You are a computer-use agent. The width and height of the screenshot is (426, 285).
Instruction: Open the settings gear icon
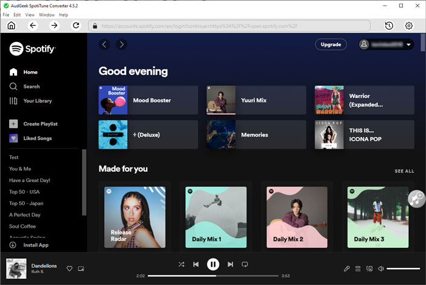pyautogui.click(x=409, y=26)
